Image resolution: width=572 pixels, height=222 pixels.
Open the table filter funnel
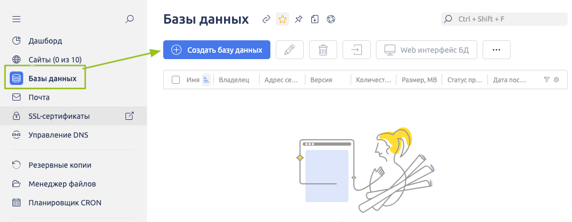(547, 80)
